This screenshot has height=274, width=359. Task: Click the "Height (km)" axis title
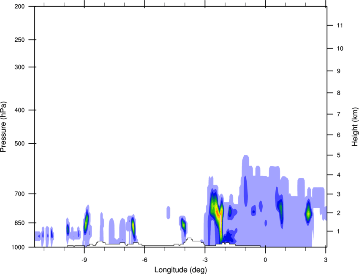point(355,127)
